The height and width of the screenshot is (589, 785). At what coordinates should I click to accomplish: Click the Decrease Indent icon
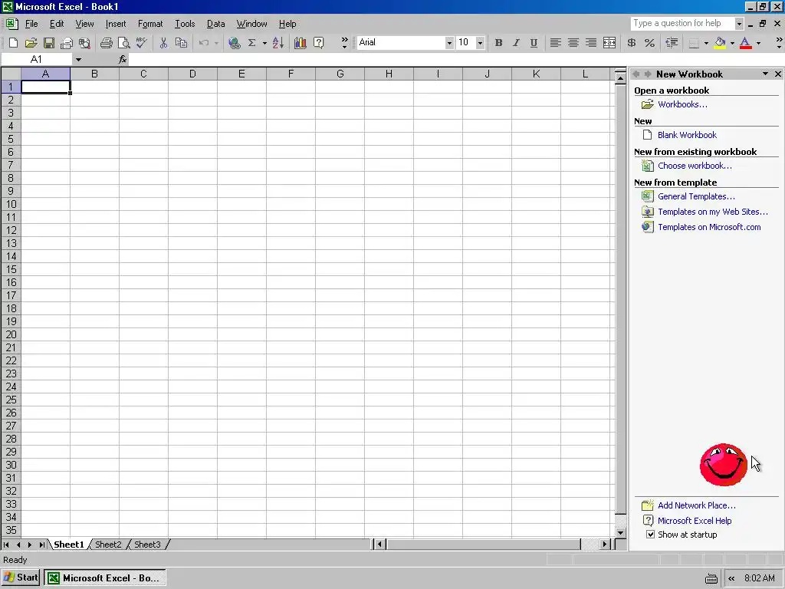[672, 43]
